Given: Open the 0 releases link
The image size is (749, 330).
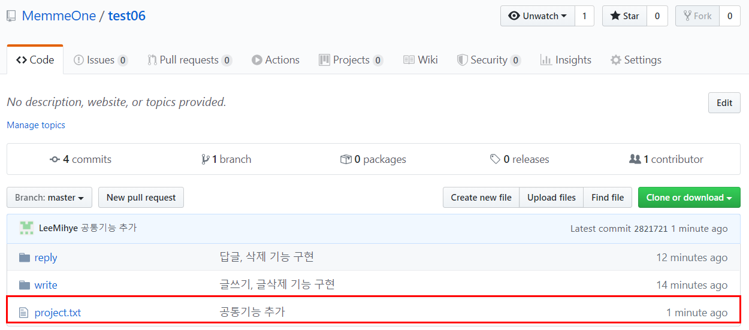Looking at the screenshot, I should 520,159.
